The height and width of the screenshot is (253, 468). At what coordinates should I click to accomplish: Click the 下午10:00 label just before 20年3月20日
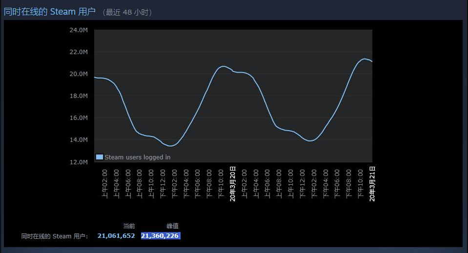pyautogui.click(x=221, y=184)
